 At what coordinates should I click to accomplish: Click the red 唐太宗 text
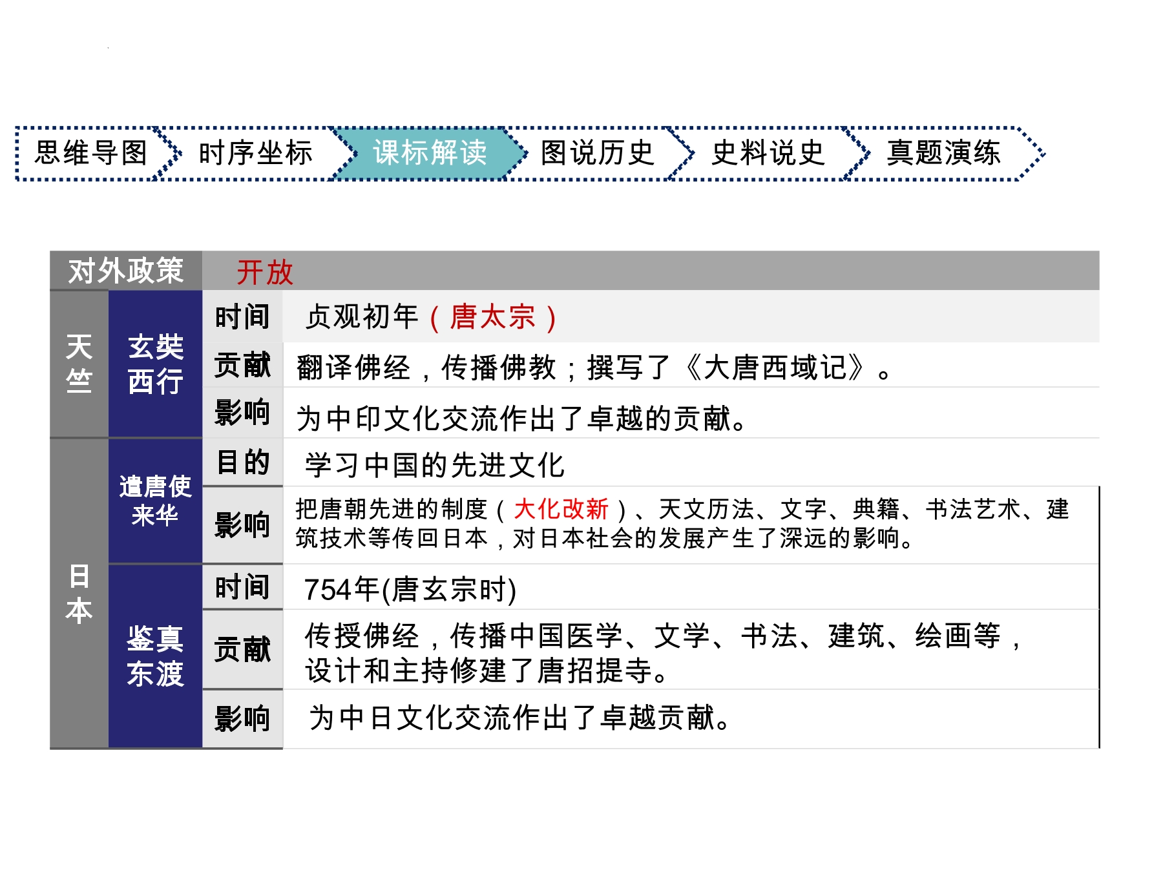[x=492, y=317]
